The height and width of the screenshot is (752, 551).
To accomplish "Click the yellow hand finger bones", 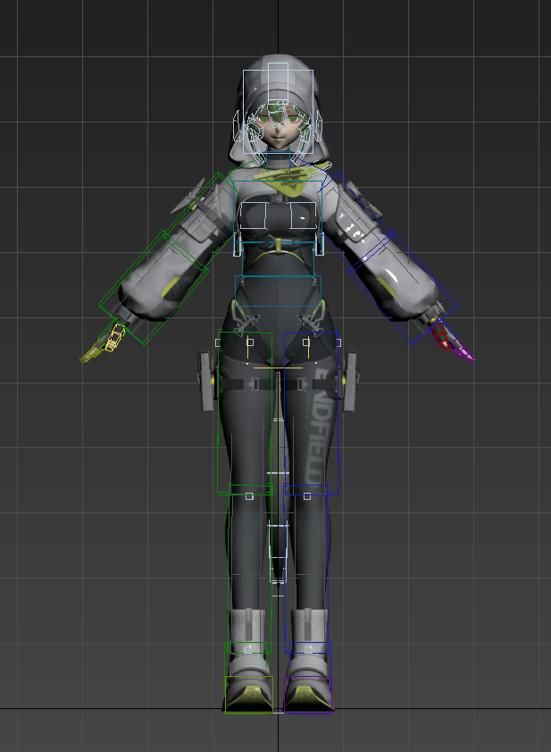I will (109, 341).
